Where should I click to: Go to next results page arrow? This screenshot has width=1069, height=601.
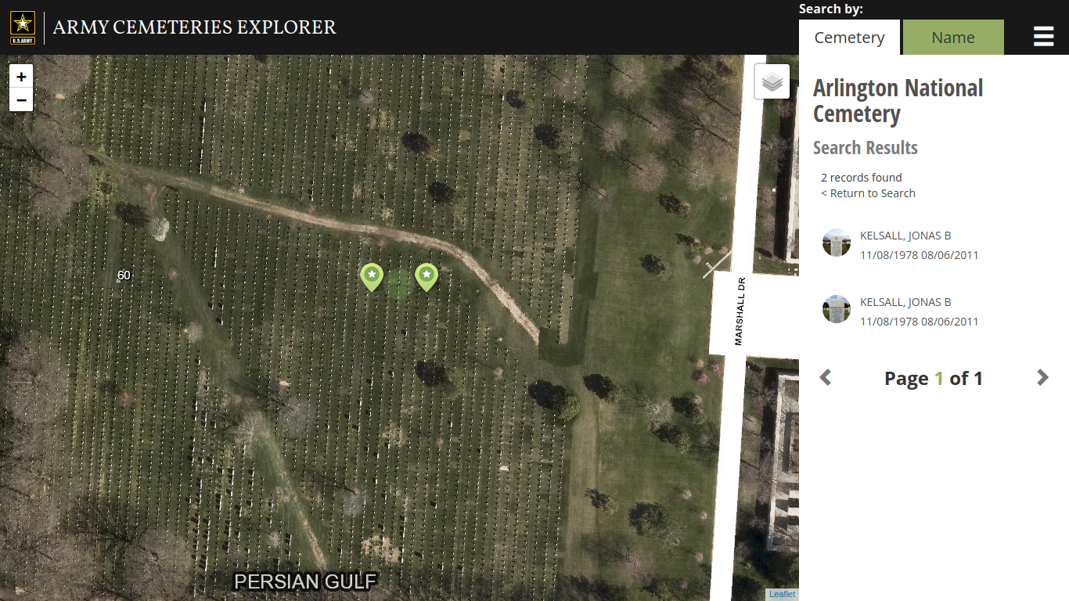pos(1042,378)
